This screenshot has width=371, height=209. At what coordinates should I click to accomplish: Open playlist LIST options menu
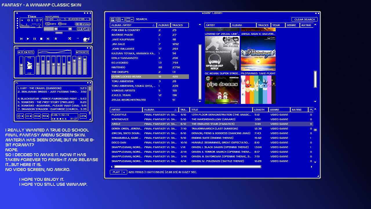coord(83,116)
